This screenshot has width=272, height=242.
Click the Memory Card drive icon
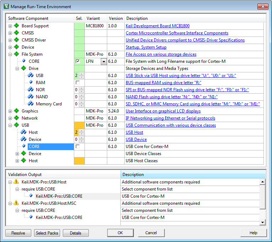click(31, 104)
